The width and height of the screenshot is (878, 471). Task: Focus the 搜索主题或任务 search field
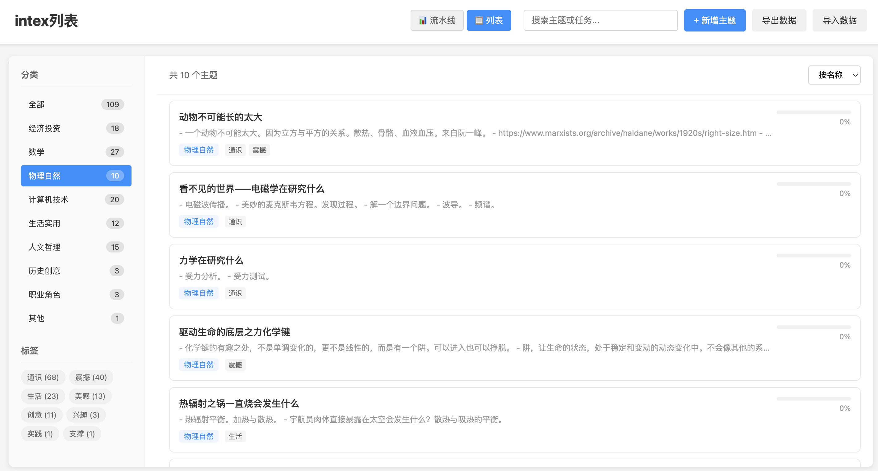coord(600,20)
